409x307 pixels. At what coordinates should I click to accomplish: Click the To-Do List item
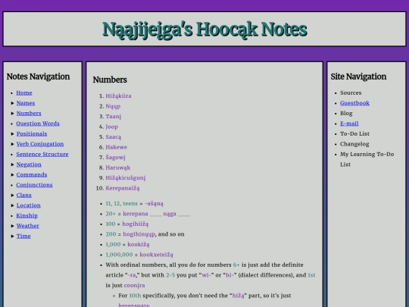354,133
